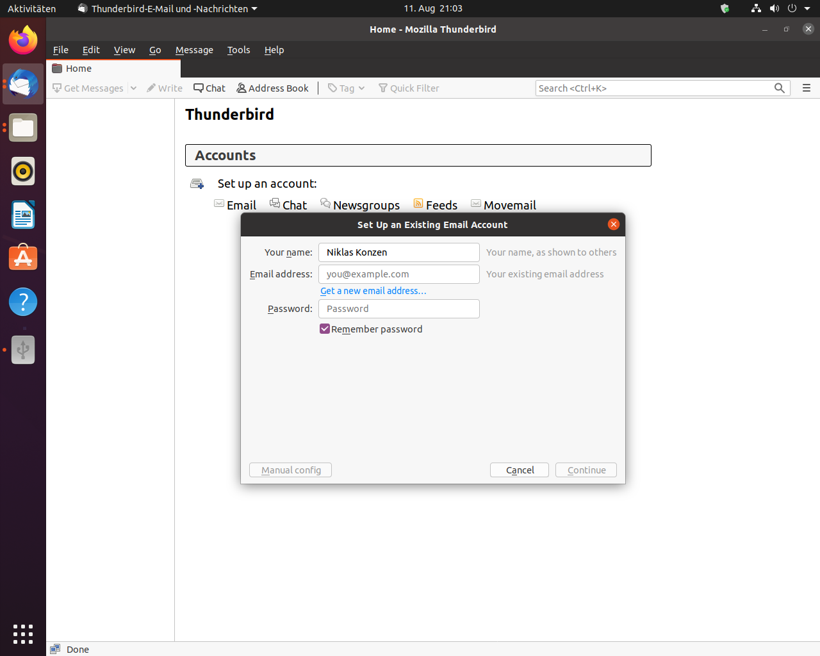
Task: Set up a Feeds account
Action: (x=436, y=205)
